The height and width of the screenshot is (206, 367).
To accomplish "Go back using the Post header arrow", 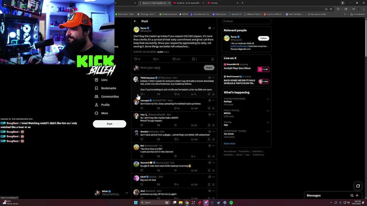I will click(135, 21).
